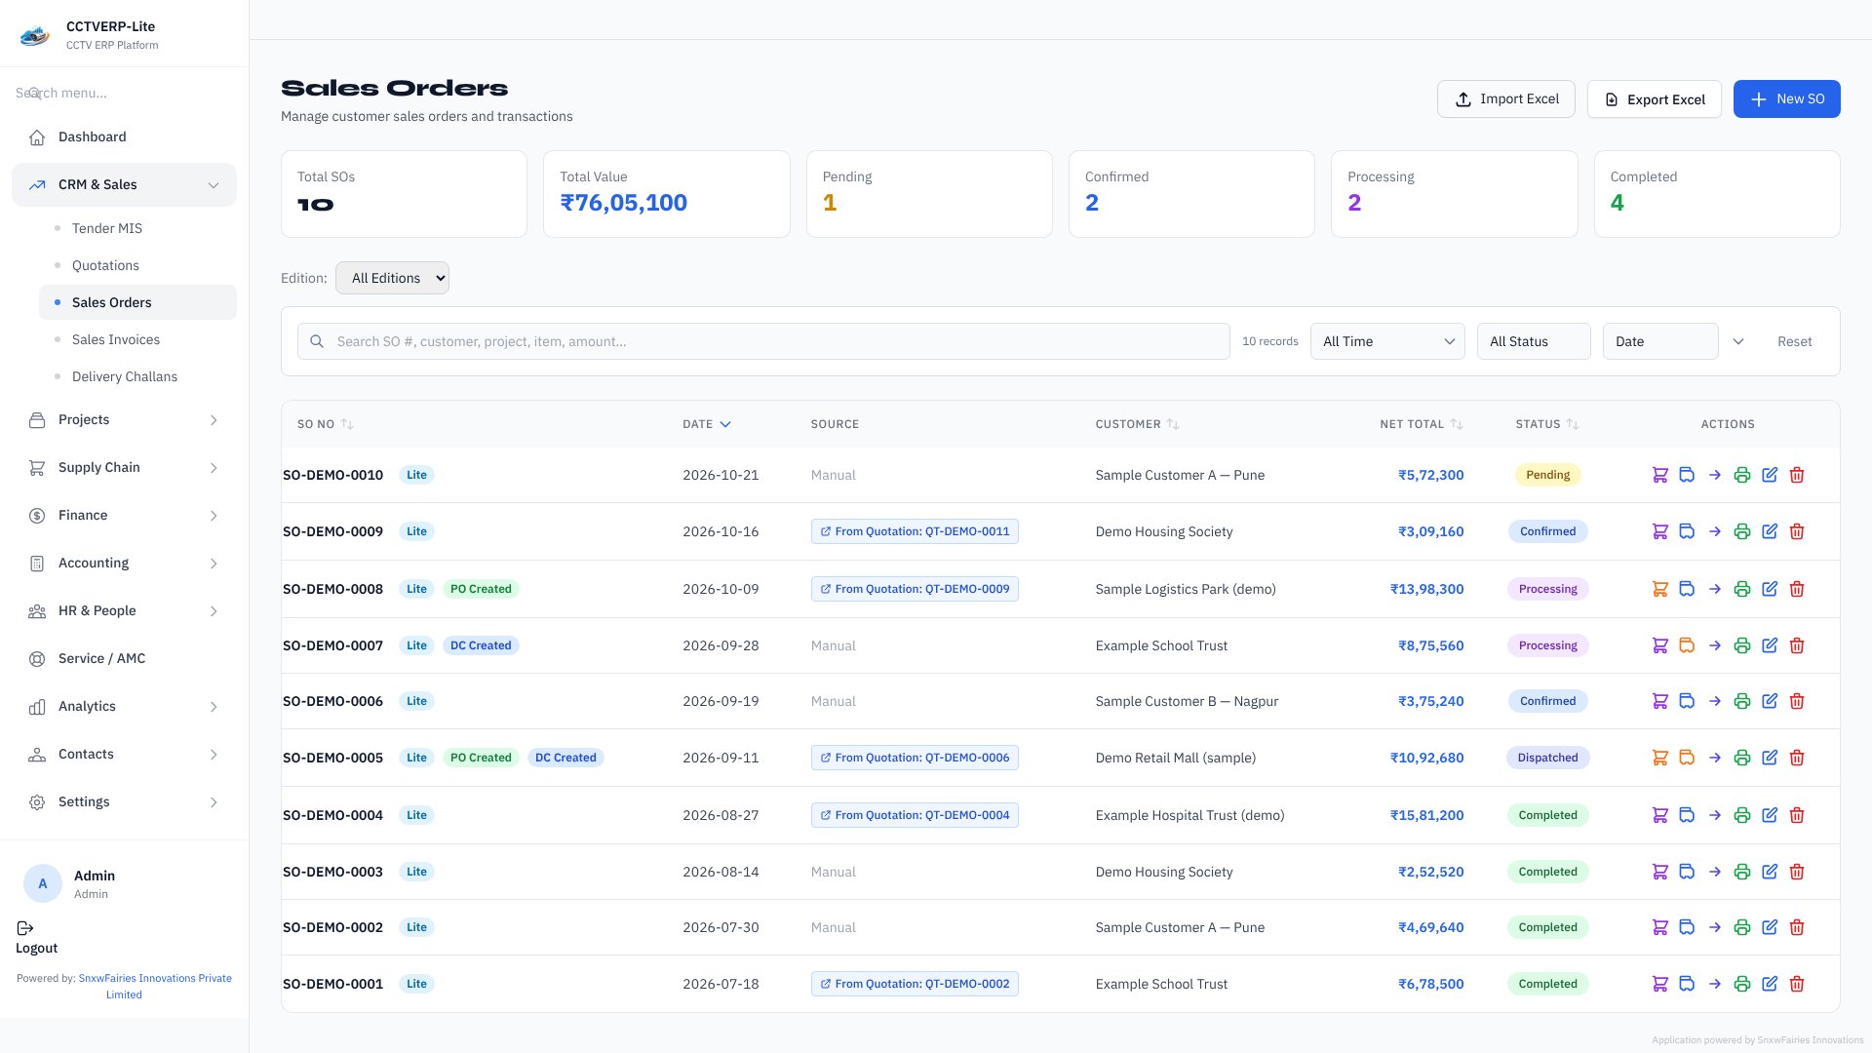Edit sales order SO-DEMO-0009
Image resolution: width=1872 pixels, height=1053 pixels.
[x=1770, y=531]
